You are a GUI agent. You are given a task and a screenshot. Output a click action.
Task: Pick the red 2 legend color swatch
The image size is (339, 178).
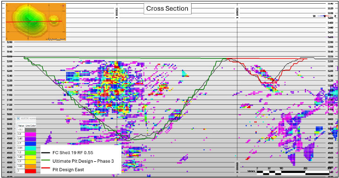click(31, 171)
